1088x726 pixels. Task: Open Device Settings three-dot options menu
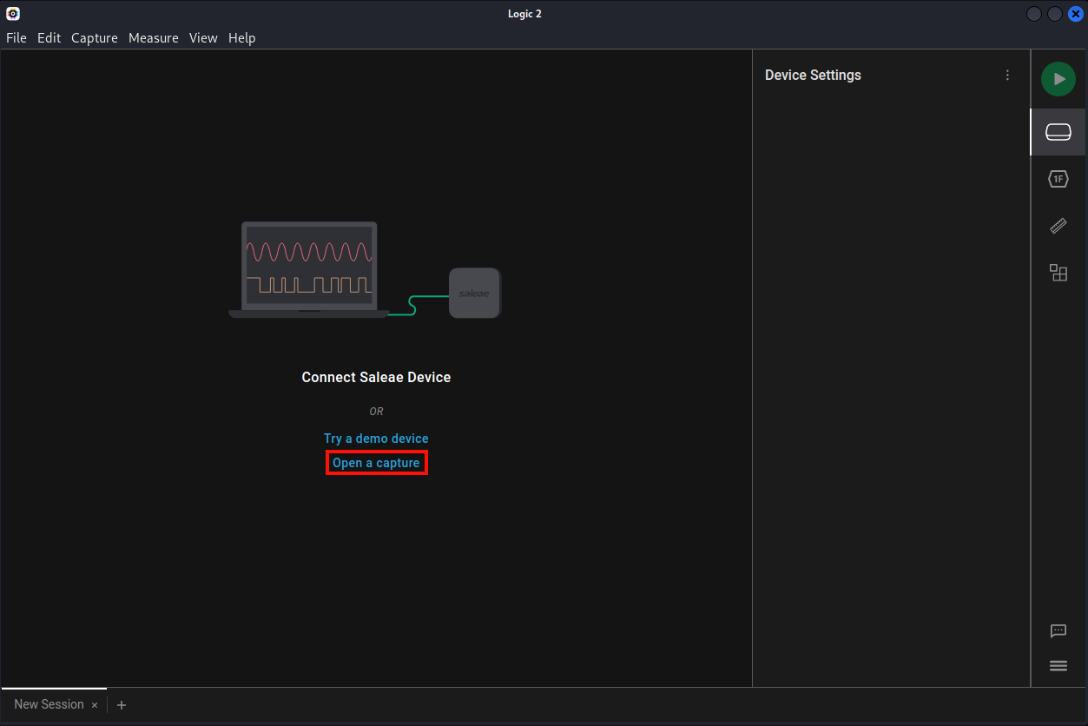[1007, 76]
